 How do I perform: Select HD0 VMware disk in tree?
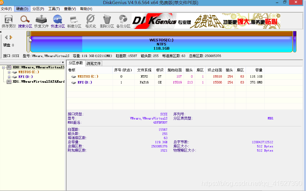[39, 67]
